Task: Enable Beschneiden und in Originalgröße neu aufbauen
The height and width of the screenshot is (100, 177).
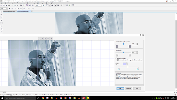Action: point(118,60)
